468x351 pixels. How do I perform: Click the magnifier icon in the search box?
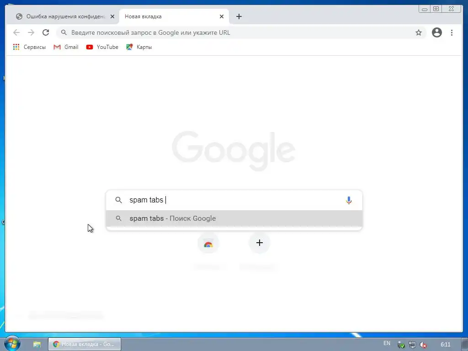(x=118, y=200)
